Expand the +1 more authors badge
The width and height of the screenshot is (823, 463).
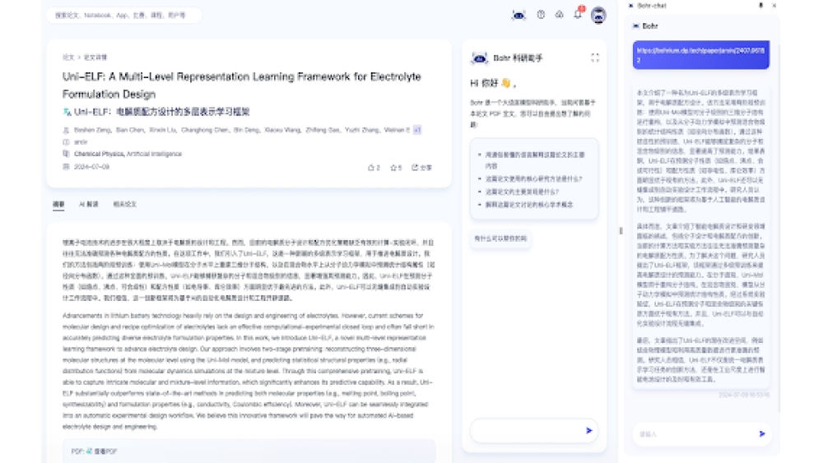tap(417, 129)
